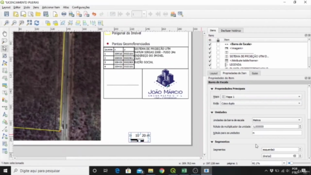Open the Estilo dropdown showing Caixa dupla
The width and height of the screenshot is (311, 175).
point(261,104)
